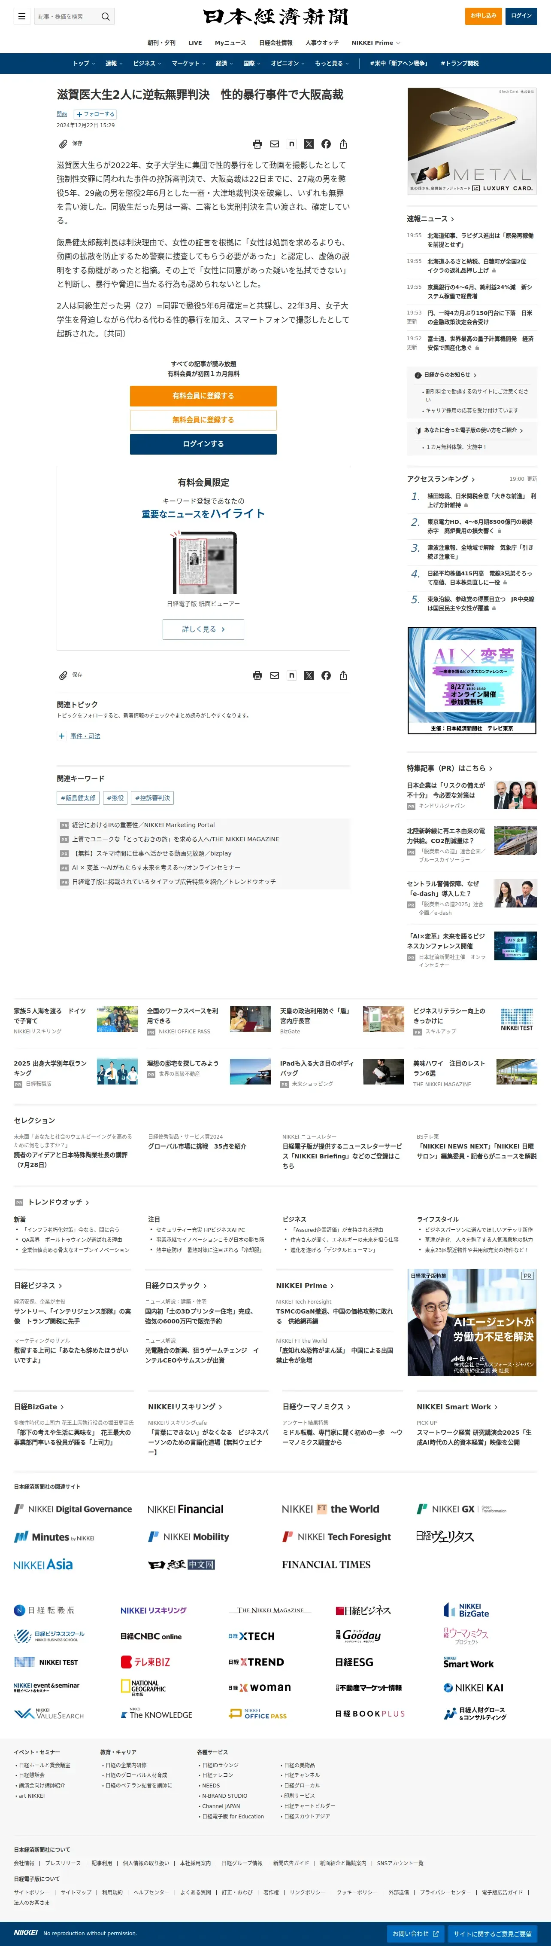
Task: Open the hamburger menu icon
Action: [x=22, y=16]
